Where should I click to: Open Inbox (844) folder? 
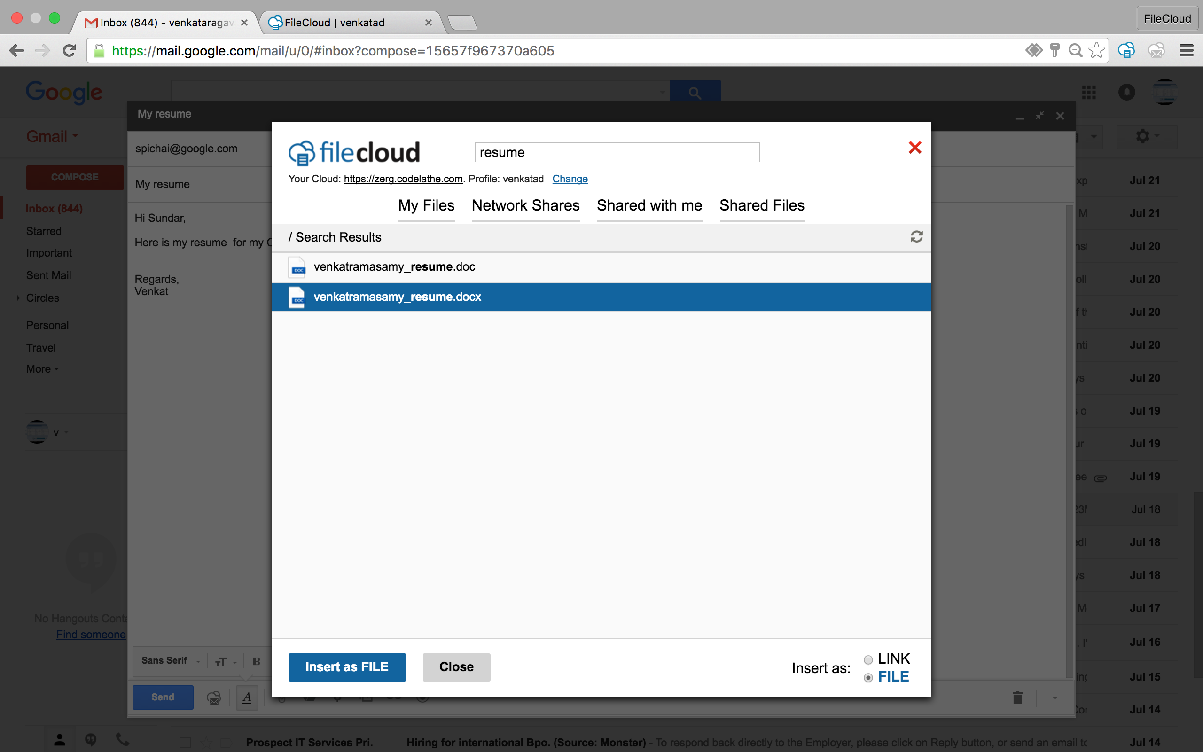(54, 208)
